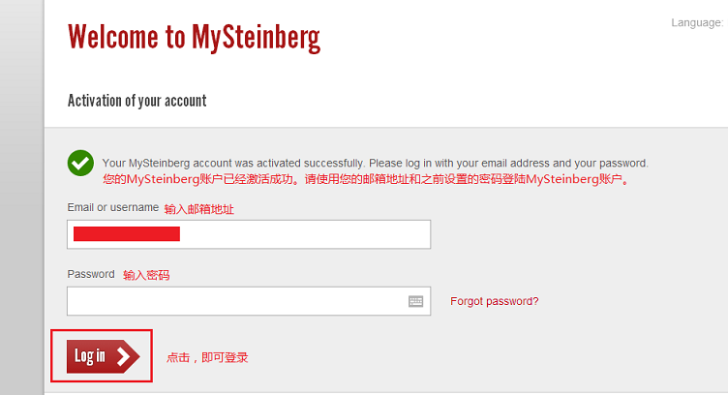Click the English account activated success message

[375, 163]
